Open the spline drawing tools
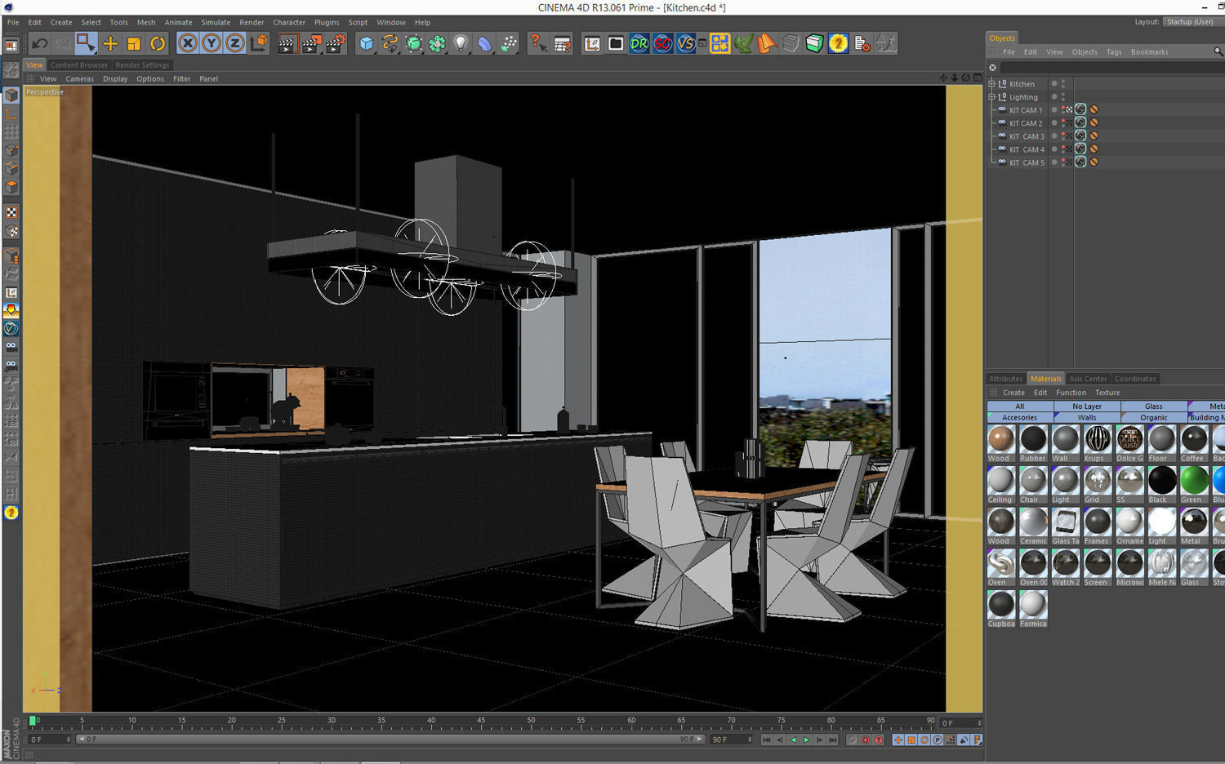The height and width of the screenshot is (764, 1225). 390,43
